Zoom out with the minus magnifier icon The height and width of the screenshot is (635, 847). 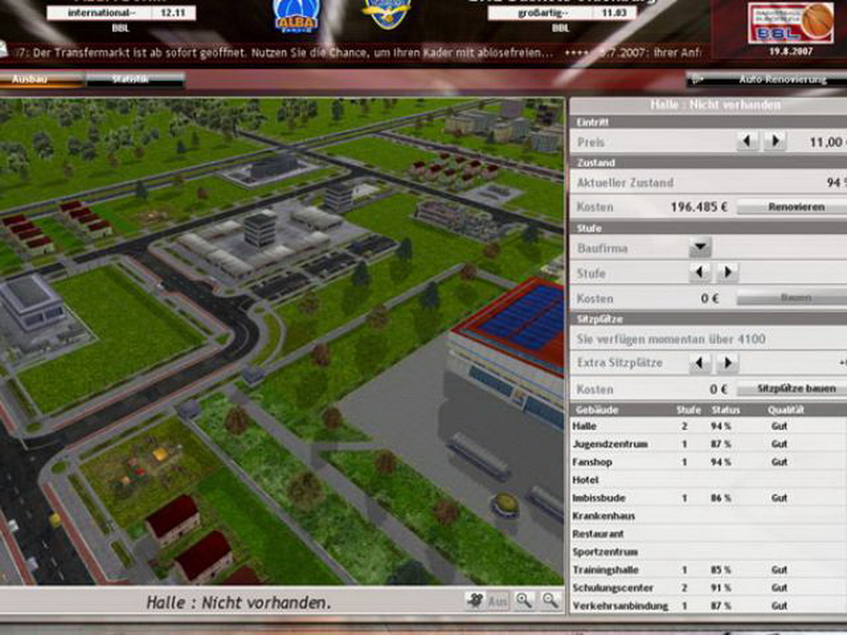(550, 601)
